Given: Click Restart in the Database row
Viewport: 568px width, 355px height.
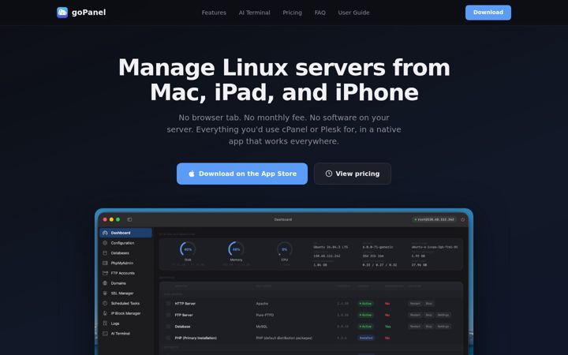Looking at the screenshot, I should (415, 327).
